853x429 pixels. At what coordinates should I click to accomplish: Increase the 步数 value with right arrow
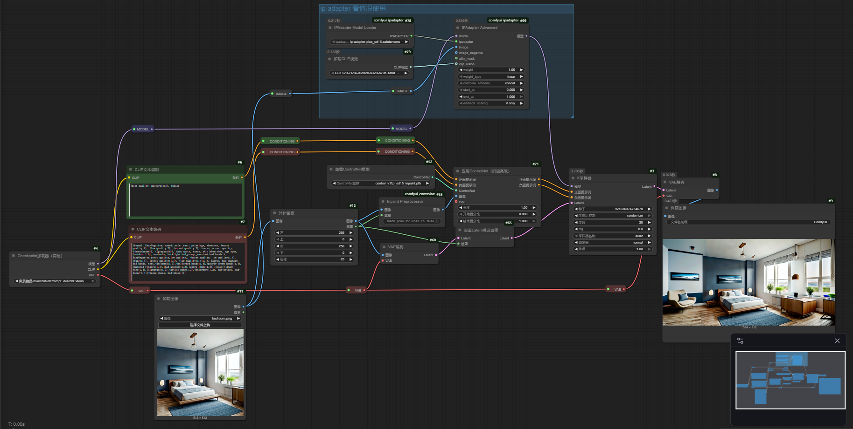point(649,223)
